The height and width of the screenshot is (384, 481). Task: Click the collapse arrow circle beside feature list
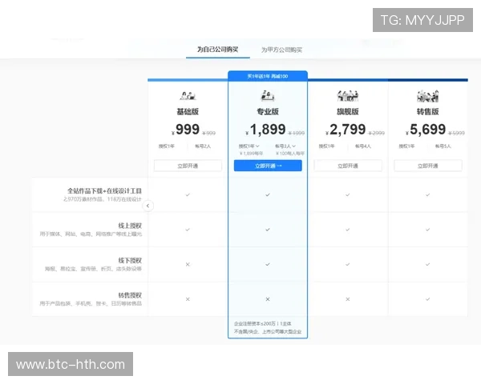point(148,206)
